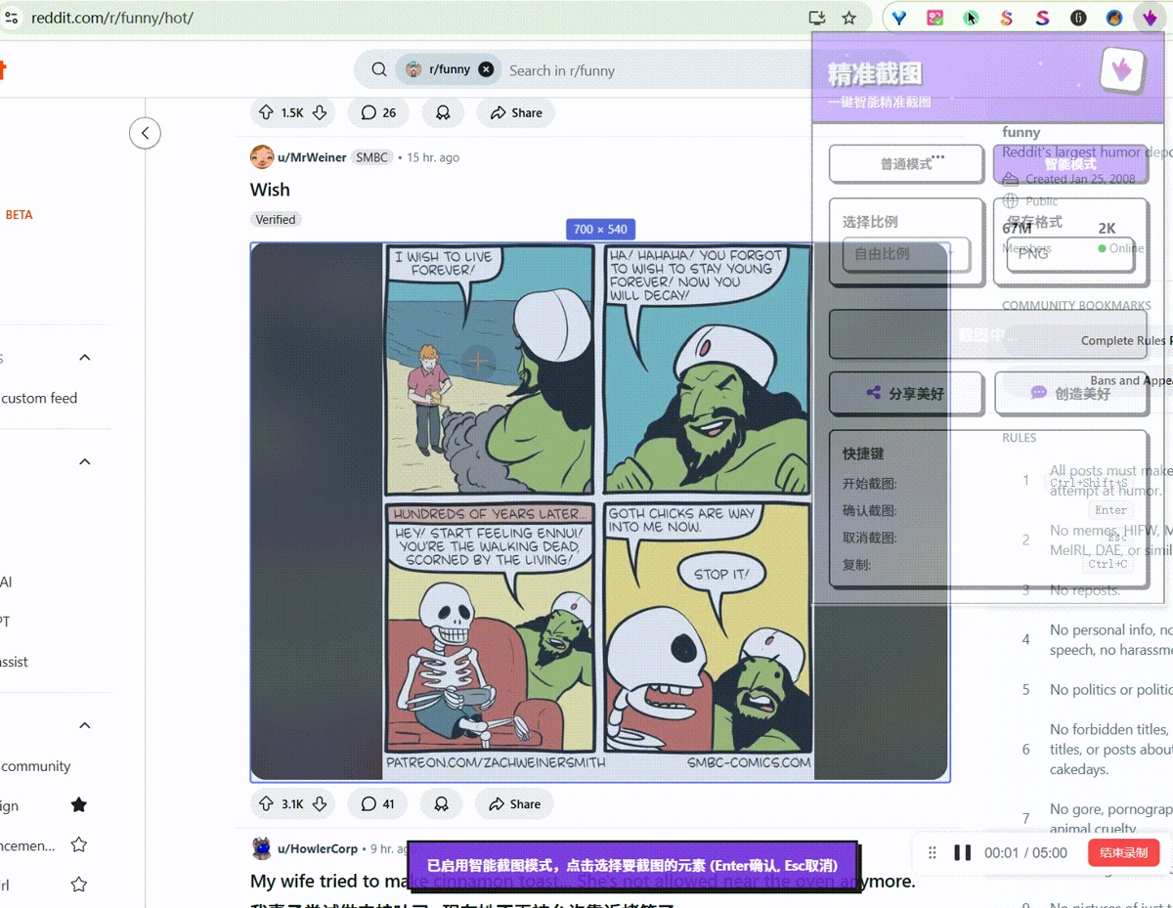Downvote the post showing 1.5K
1173x908 pixels.
tap(320, 112)
